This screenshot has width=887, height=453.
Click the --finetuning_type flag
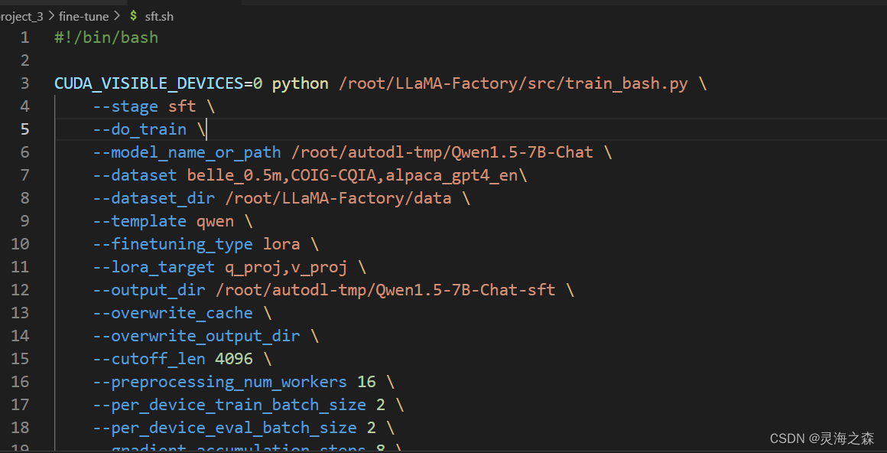(x=173, y=244)
